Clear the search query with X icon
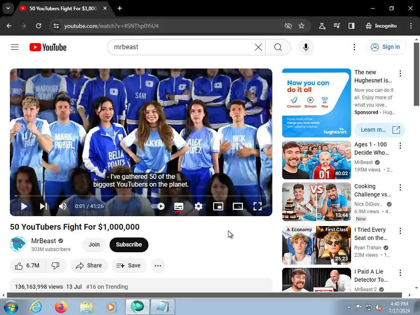 click(x=258, y=47)
